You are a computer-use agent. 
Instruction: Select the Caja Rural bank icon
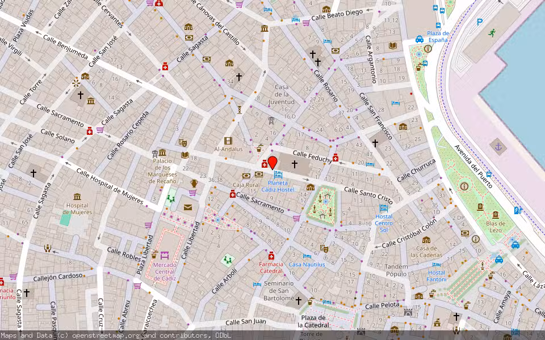coord(246,176)
